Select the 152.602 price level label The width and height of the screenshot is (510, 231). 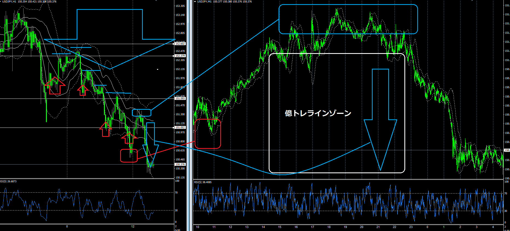(x=180, y=44)
